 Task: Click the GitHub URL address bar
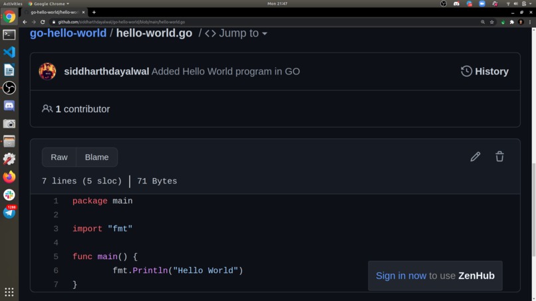click(263, 22)
